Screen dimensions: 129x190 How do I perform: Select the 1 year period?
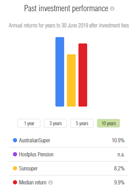tap(29, 123)
